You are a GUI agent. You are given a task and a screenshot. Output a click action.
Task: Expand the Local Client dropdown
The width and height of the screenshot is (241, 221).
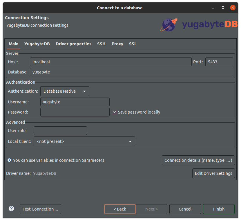(84, 141)
